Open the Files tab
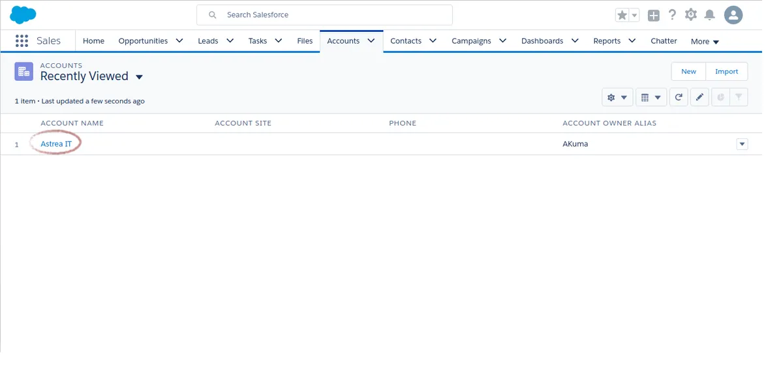The width and height of the screenshot is (783, 372). pyautogui.click(x=305, y=40)
